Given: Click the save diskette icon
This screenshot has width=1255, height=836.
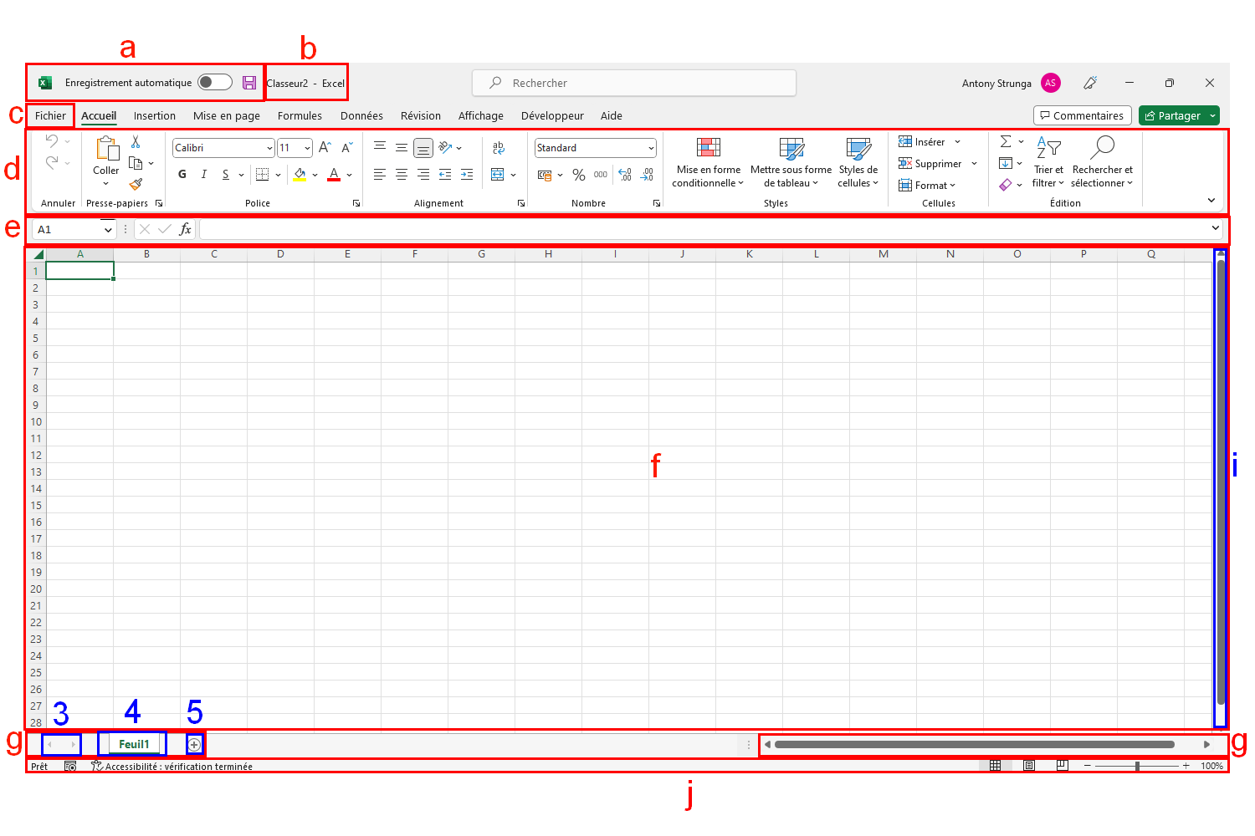Looking at the screenshot, I should click(x=249, y=83).
